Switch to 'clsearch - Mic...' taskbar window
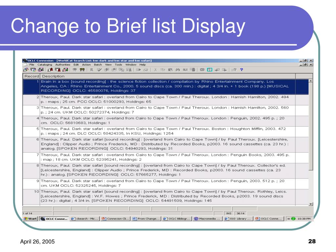This screenshot has height=252, width=336. coord(85,219)
